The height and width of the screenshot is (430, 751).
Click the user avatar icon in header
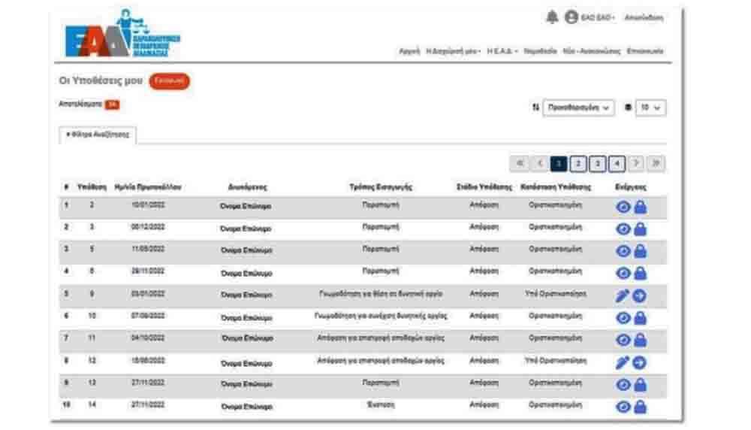click(572, 17)
